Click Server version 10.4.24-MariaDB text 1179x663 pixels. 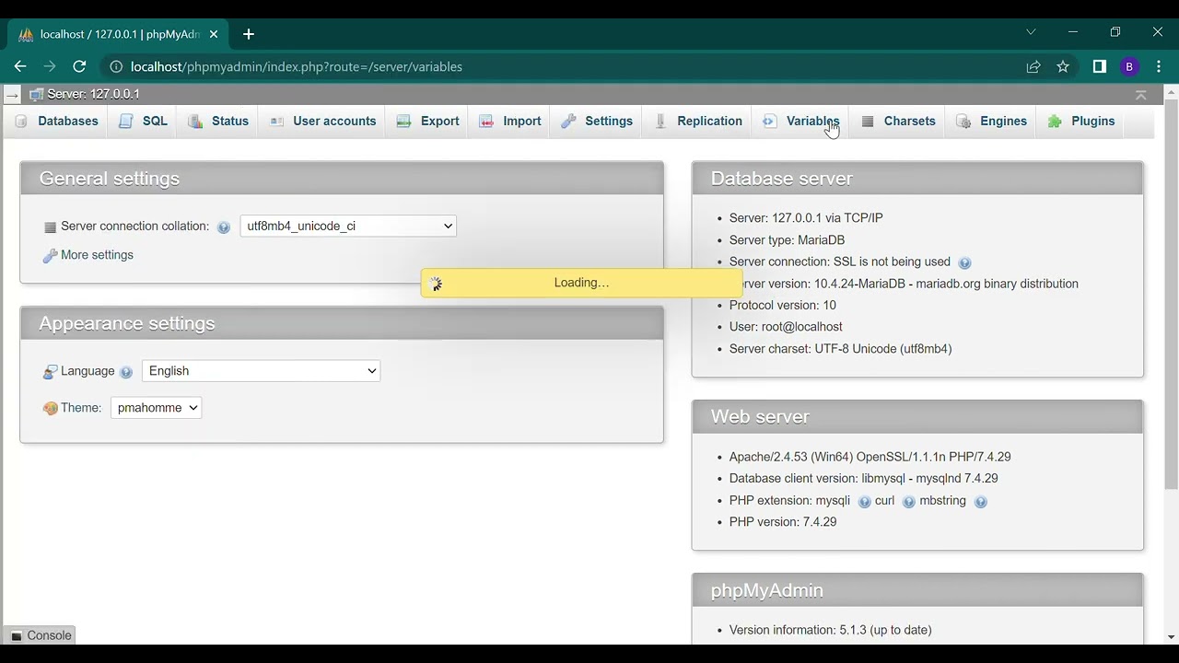pos(904,284)
